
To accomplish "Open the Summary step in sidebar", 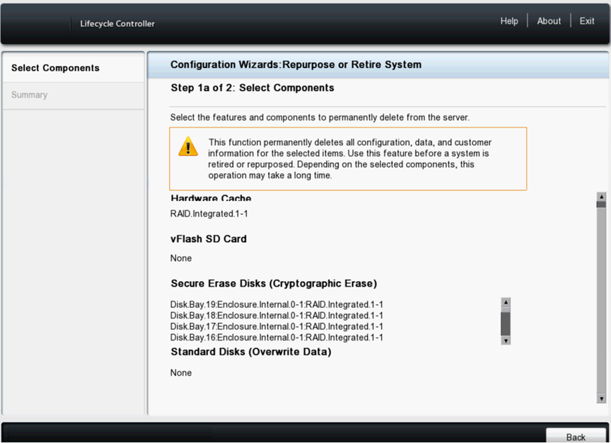I will click(74, 95).
